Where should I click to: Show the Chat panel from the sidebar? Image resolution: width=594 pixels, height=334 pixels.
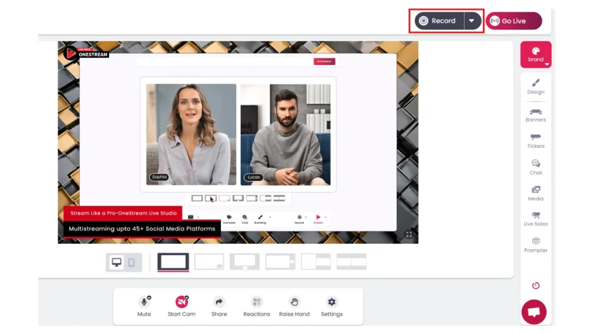click(x=535, y=168)
